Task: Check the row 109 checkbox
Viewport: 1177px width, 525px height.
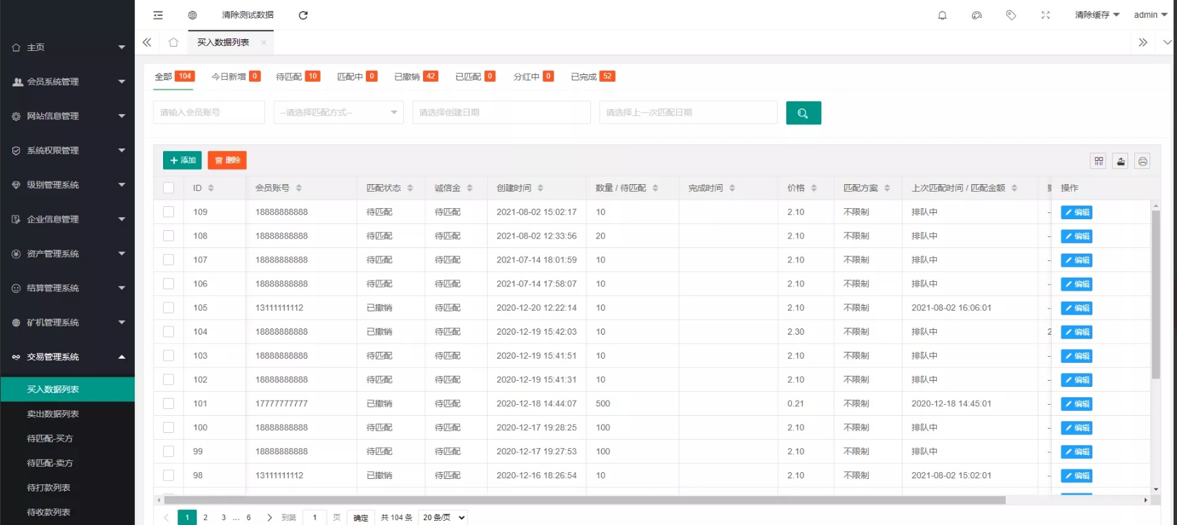Action: click(169, 212)
